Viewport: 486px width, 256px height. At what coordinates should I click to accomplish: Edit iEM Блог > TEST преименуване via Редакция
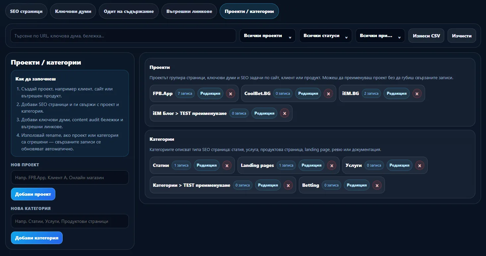pos(264,113)
